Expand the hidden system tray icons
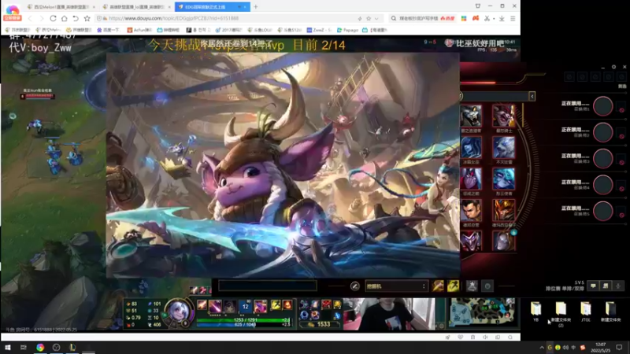The image size is (630, 354). [542, 348]
